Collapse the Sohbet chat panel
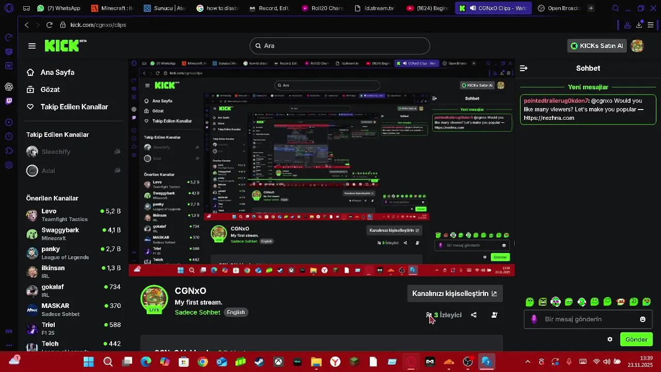The height and width of the screenshot is (372, 661). [x=524, y=68]
